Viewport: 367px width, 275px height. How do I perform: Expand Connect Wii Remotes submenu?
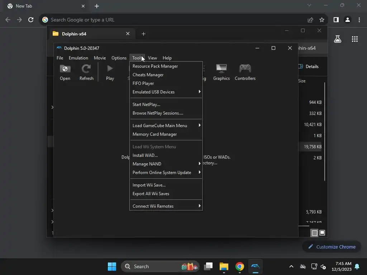click(166, 206)
